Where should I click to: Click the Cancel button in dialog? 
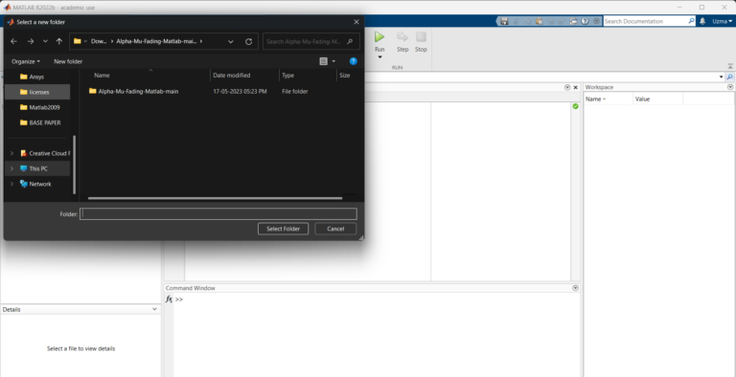335,229
